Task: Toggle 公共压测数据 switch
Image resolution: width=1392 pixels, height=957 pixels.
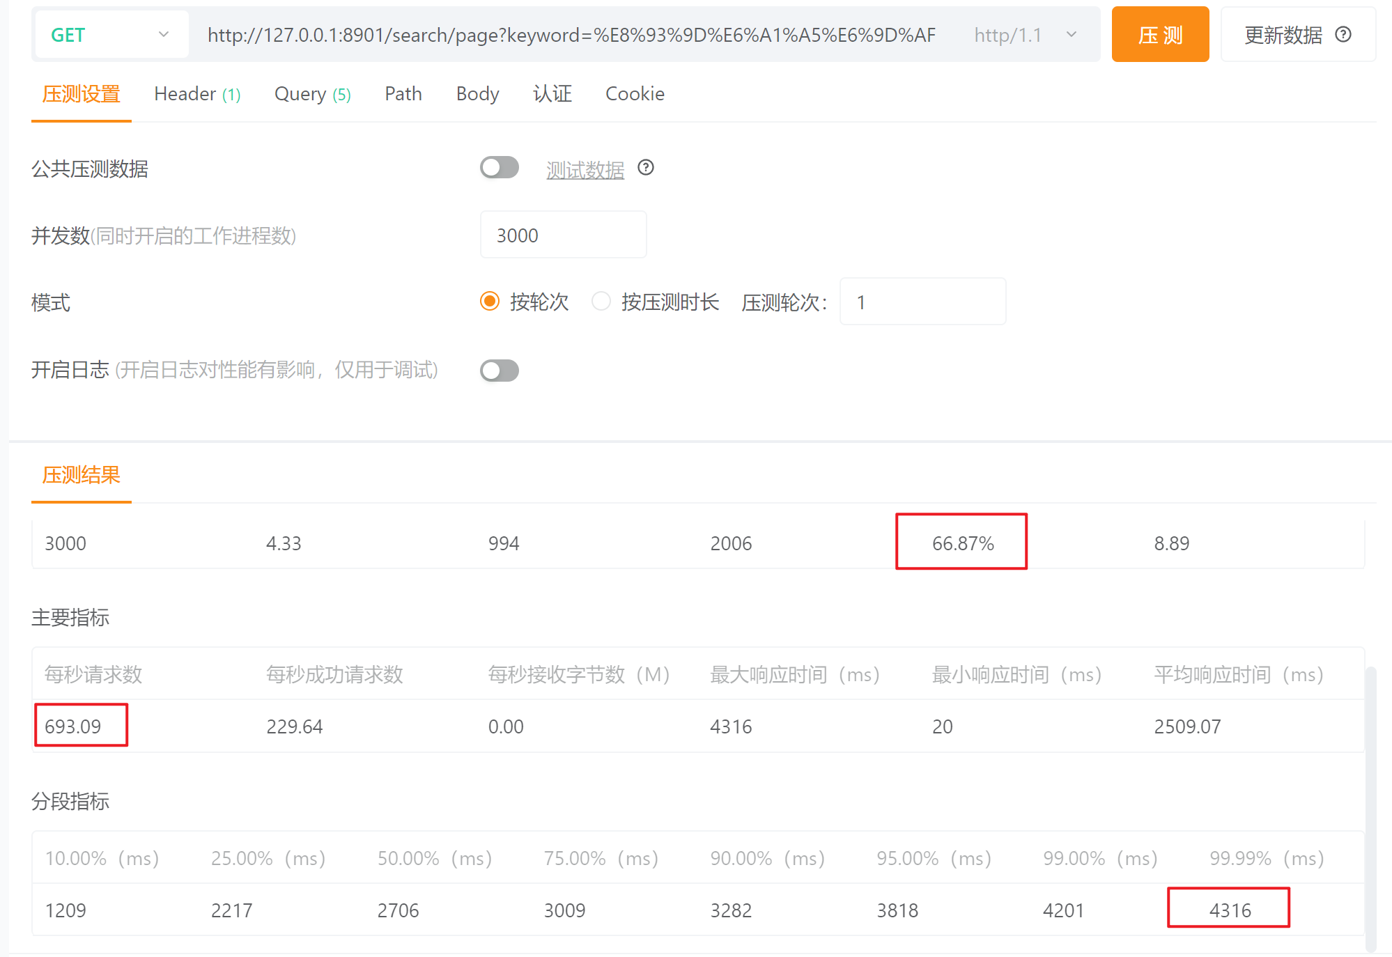Action: pyautogui.click(x=499, y=168)
